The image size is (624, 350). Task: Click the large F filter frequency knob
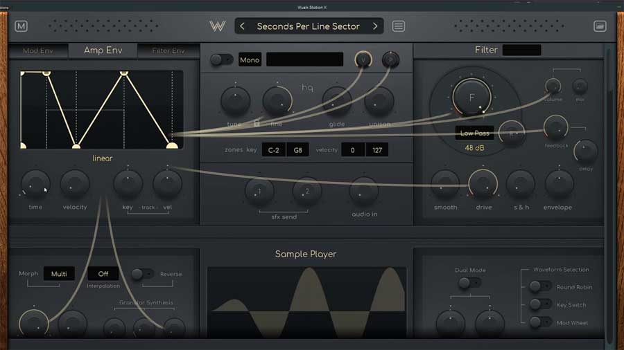tap(471, 98)
